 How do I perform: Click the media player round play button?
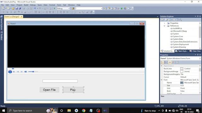tap(10, 72)
